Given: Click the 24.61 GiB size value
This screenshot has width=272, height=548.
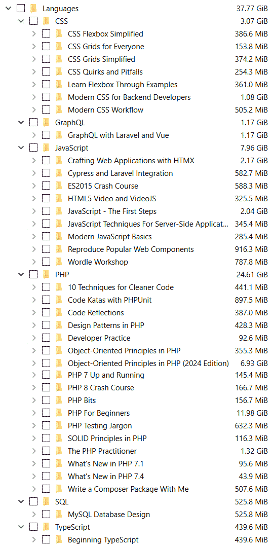Looking at the screenshot, I should 252,275.
